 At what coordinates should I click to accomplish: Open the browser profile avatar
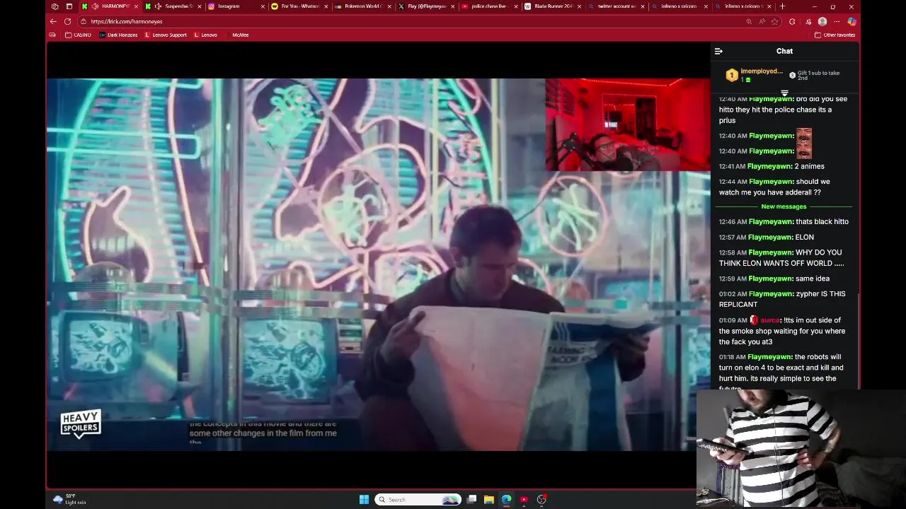pyautogui.click(x=822, y=21)
